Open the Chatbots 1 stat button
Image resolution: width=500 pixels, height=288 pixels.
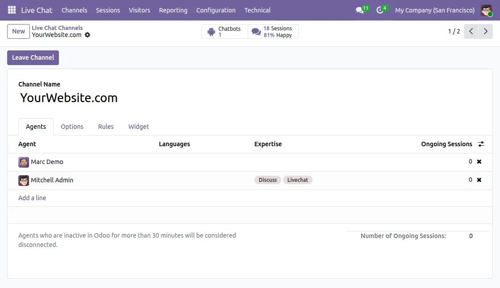click(225, 32)
